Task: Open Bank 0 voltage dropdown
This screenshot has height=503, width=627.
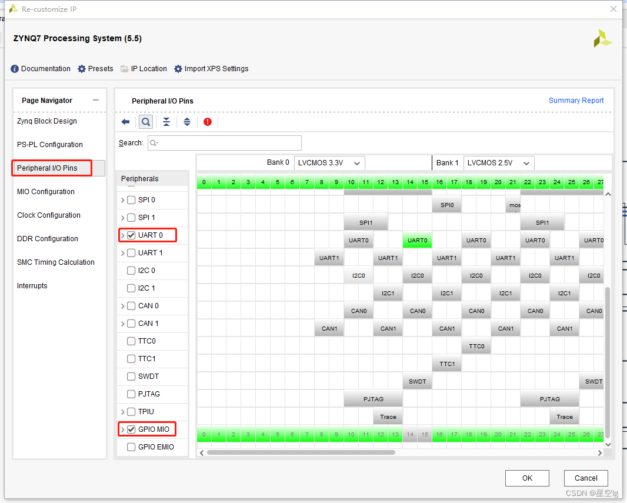Action: 329,163
